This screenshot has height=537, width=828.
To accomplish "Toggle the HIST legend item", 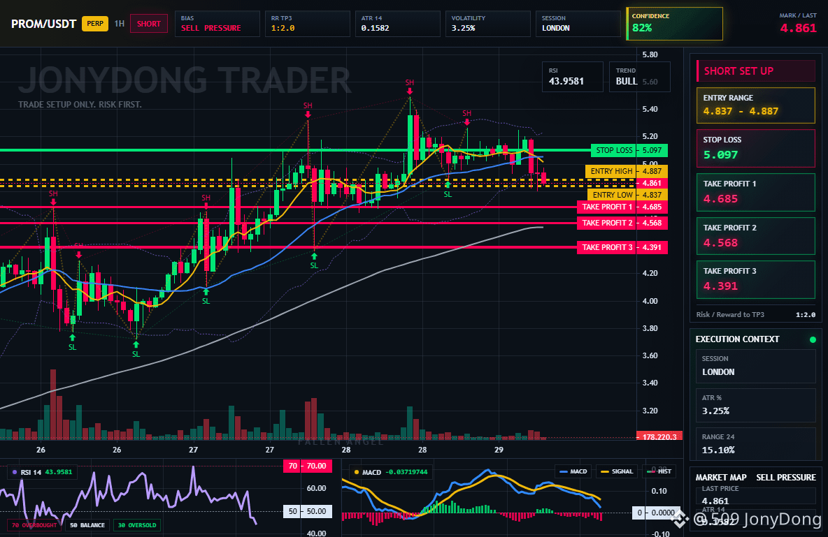I will (659, 471).
